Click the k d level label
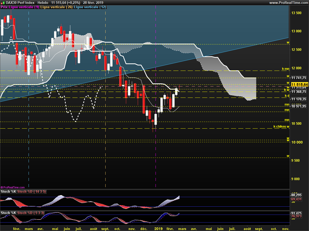309x231 pixels. 287,96
